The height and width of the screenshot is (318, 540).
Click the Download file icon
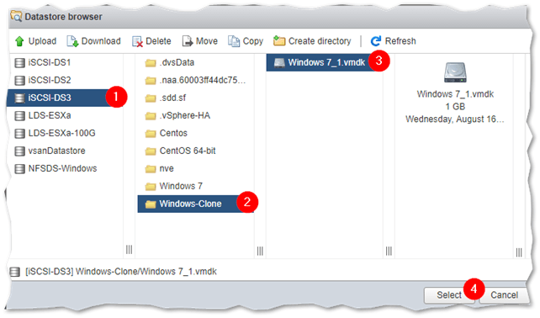click(72, 41)
